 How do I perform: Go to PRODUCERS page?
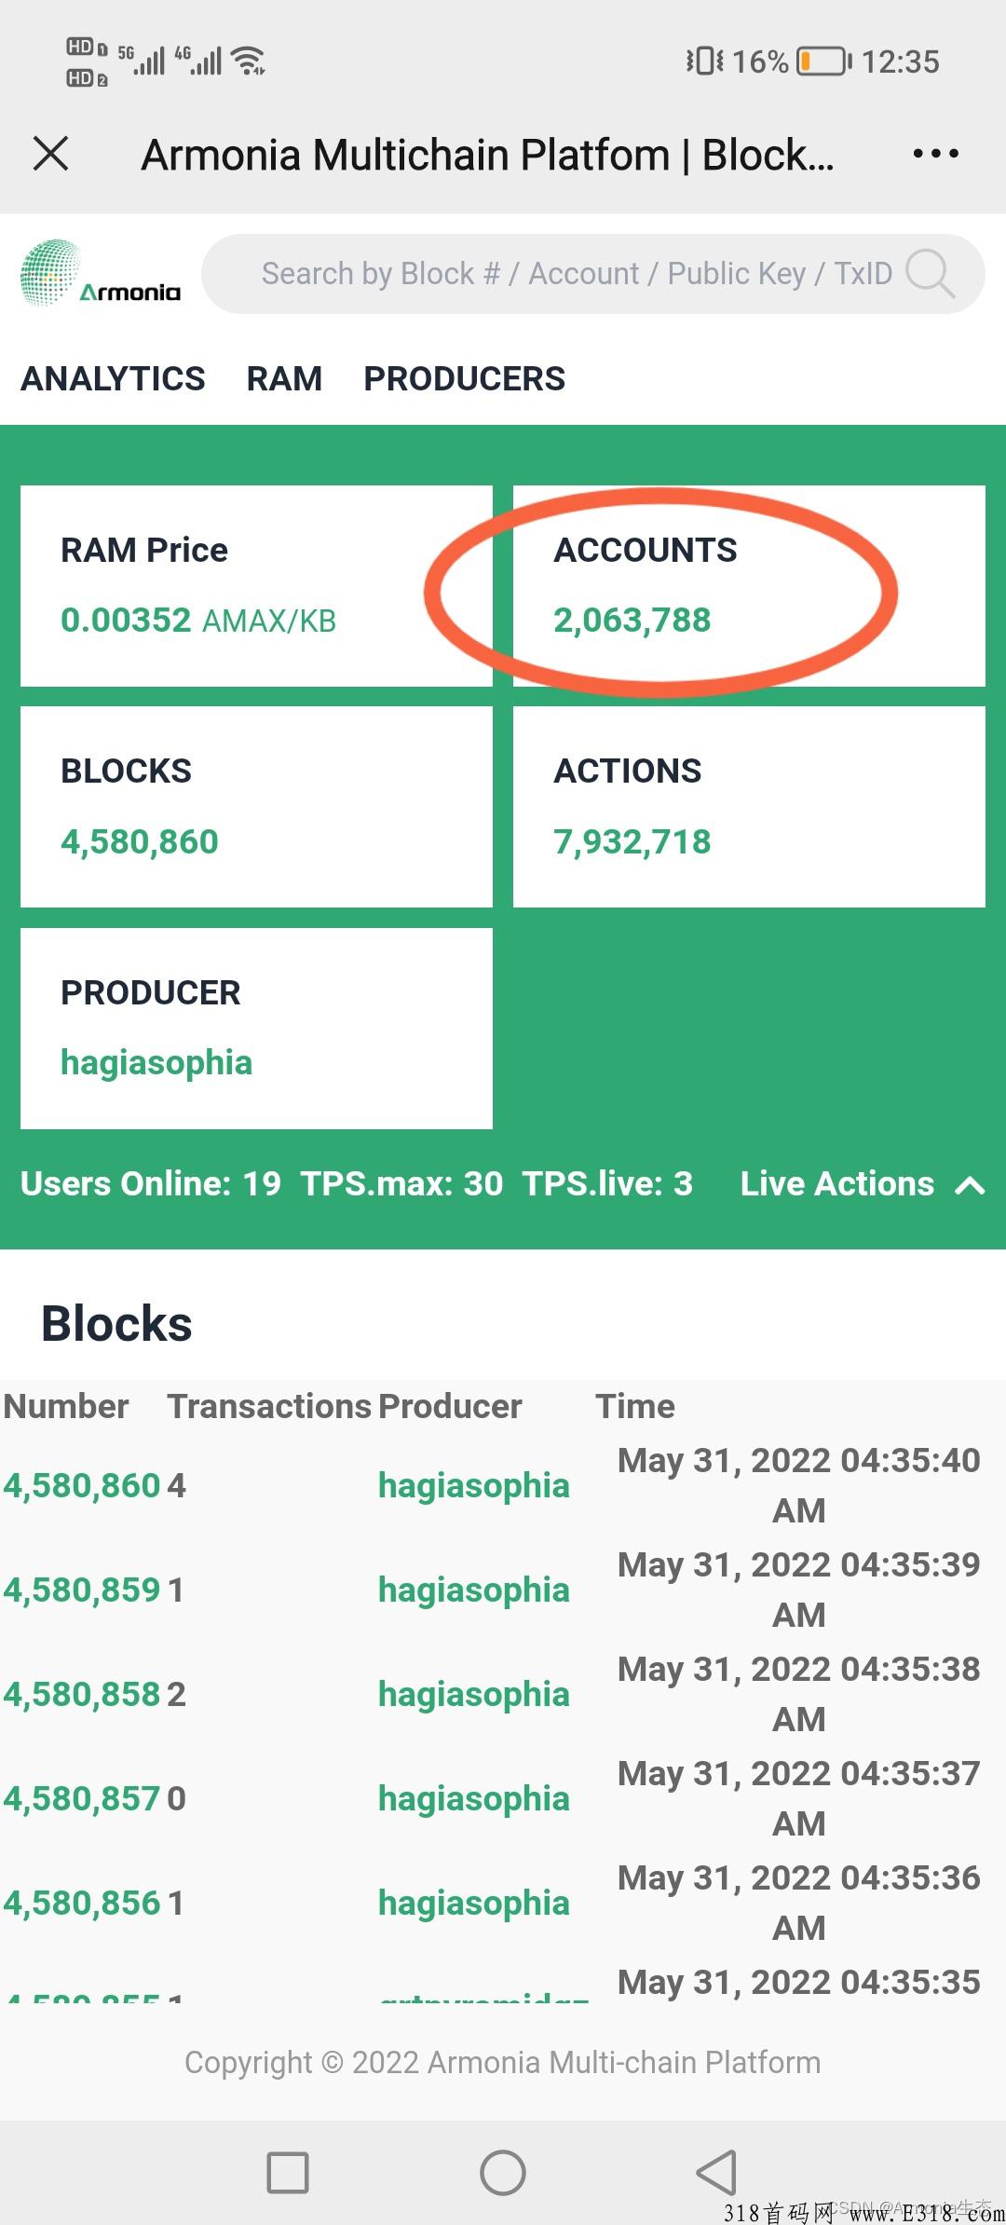[x=464, y=378]
